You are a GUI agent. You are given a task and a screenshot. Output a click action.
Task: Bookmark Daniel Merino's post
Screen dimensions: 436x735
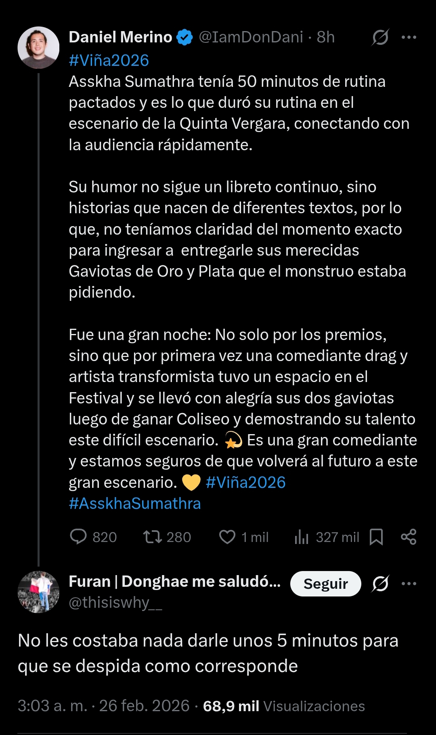(376, 537)
